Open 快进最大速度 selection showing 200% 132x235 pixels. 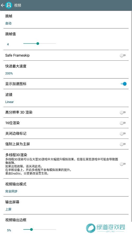(66, 69)
